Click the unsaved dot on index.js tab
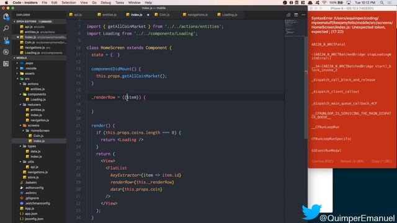 (x=148, y=15)
